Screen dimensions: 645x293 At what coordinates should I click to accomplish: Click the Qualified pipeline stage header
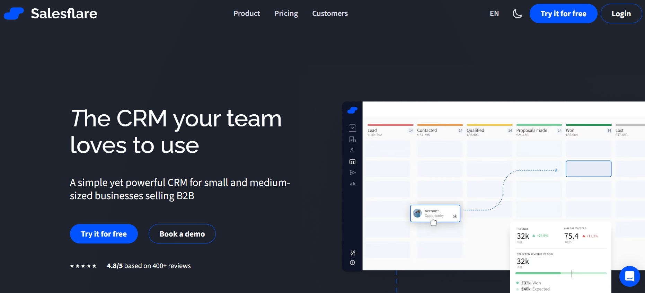(489, 130)
